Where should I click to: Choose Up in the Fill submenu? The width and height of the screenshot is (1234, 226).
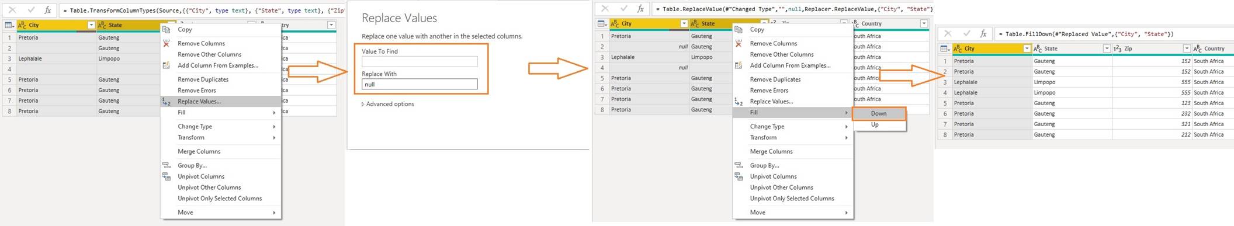point(879,124)
